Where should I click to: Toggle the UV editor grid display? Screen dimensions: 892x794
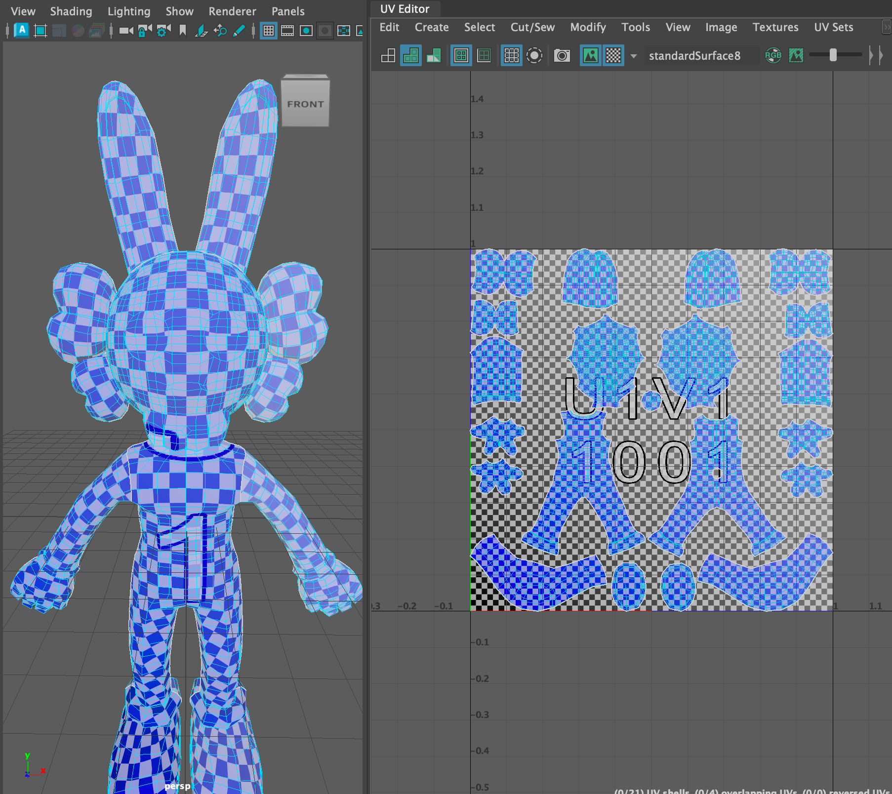[x=512, y=55]
